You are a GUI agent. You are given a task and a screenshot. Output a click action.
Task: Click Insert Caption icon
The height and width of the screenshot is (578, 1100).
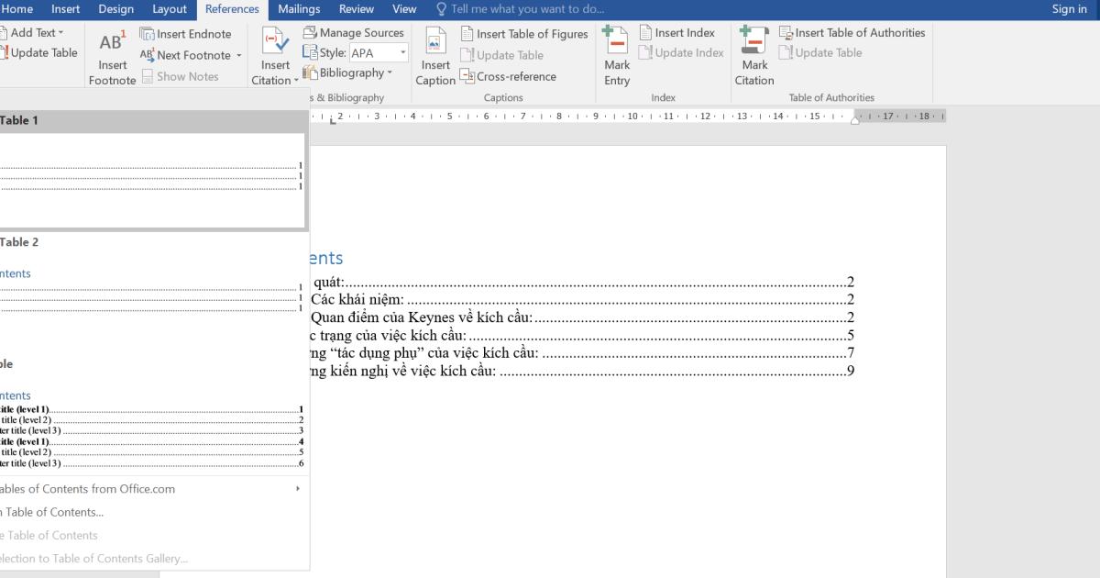pyautogui.click(x=435, y=57)
